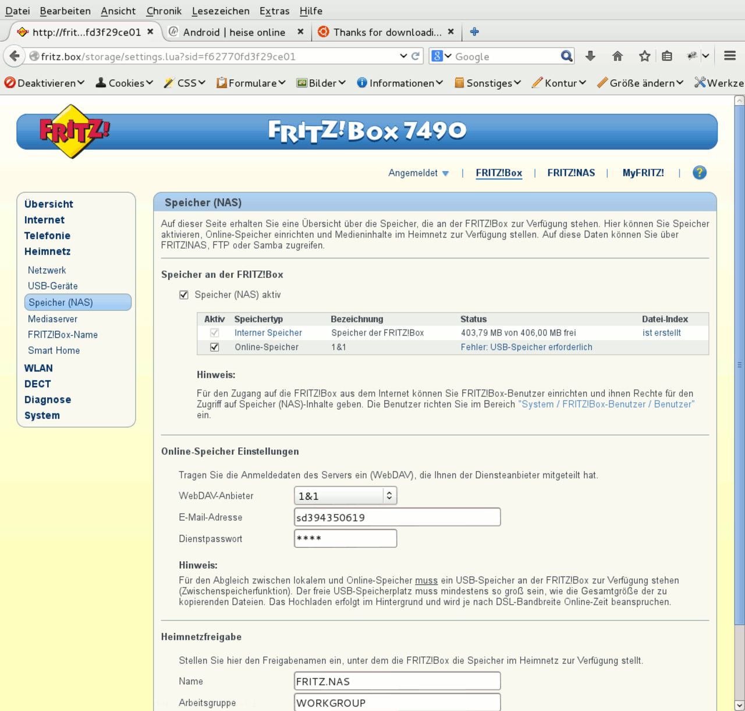Open the Sonstiges toolbar dropdown

[x=488, y=83]
